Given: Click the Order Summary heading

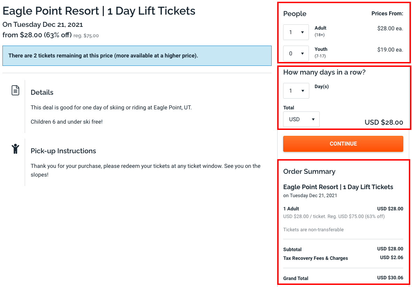Looking at the screenshot, I should click(309, 171).
